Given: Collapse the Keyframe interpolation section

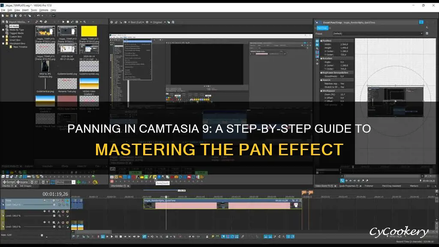Looking at the screenshot, I should click(322, 73).
